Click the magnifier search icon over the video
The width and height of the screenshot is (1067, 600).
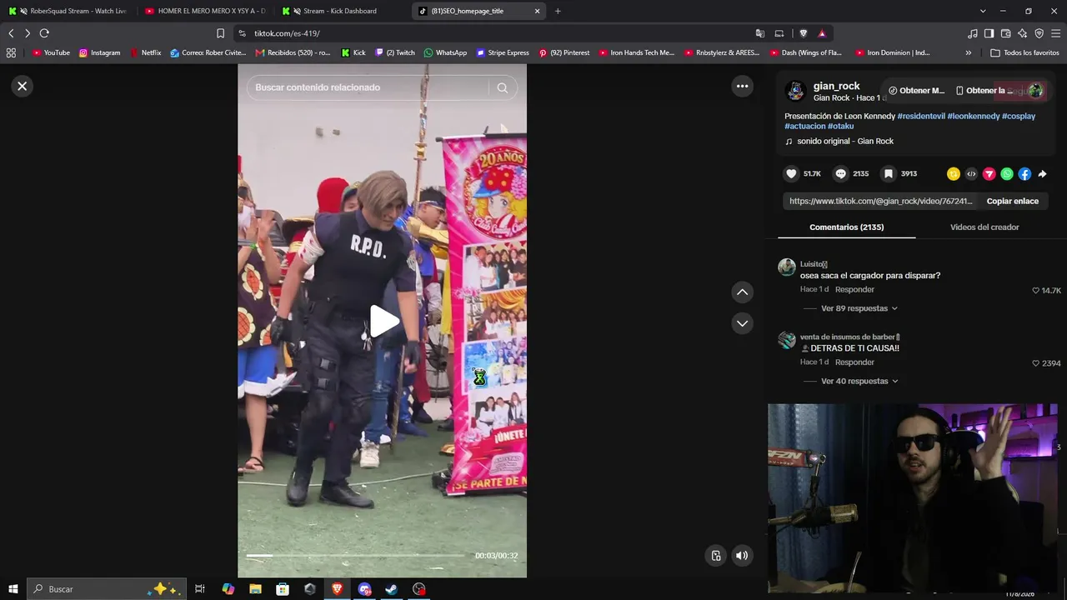(502, 87)
